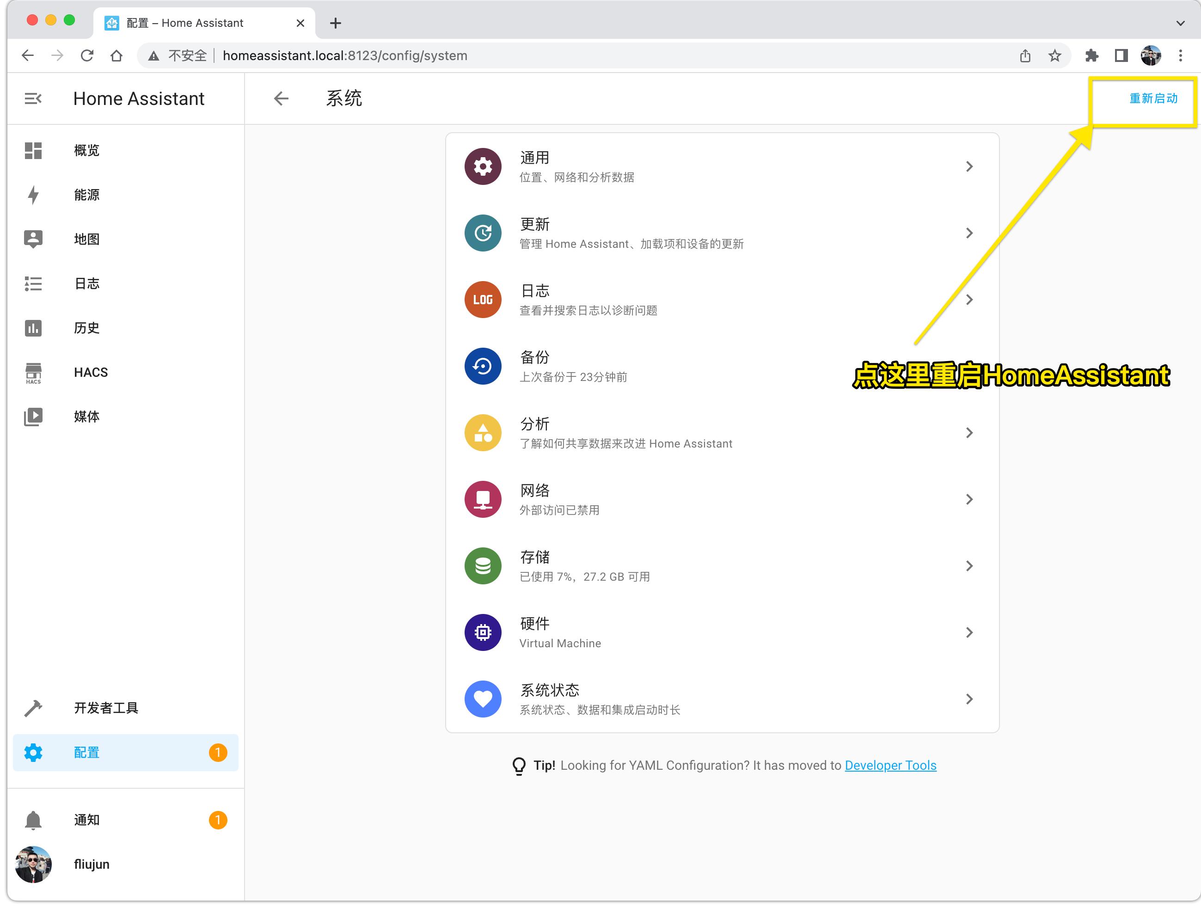1201x908 pixels.
Task: Open the 备份 backups circular icon
Action: (482, 366)
